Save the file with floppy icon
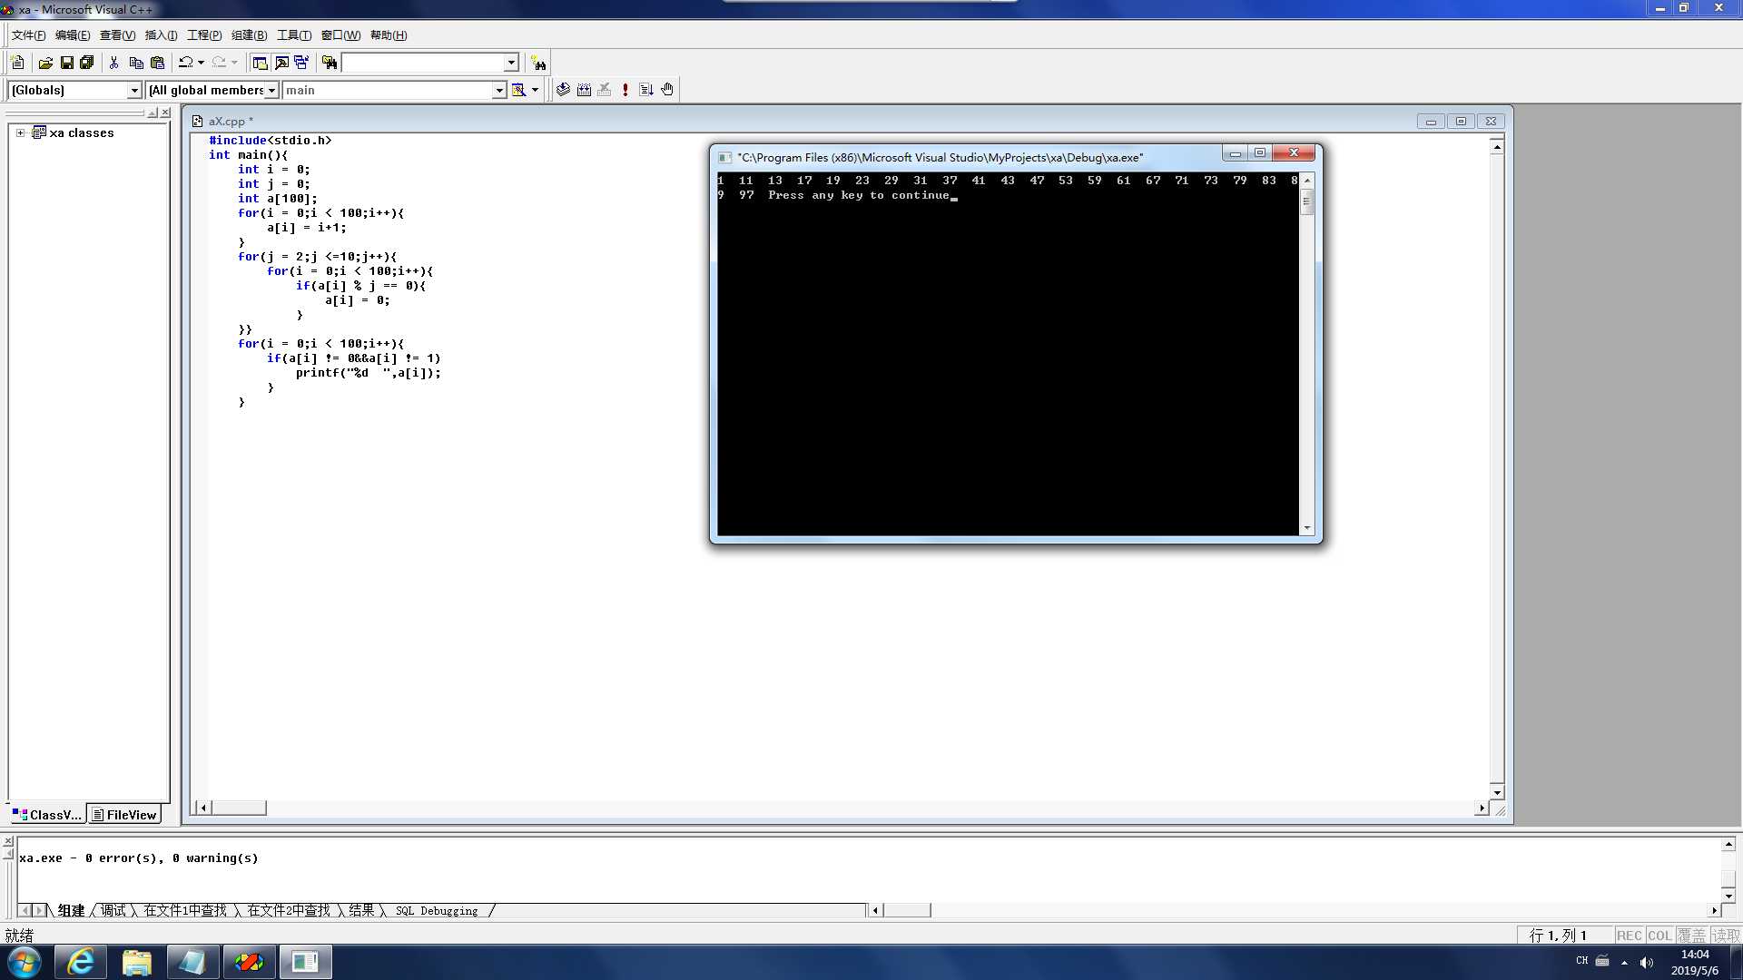 click(66, 63)
